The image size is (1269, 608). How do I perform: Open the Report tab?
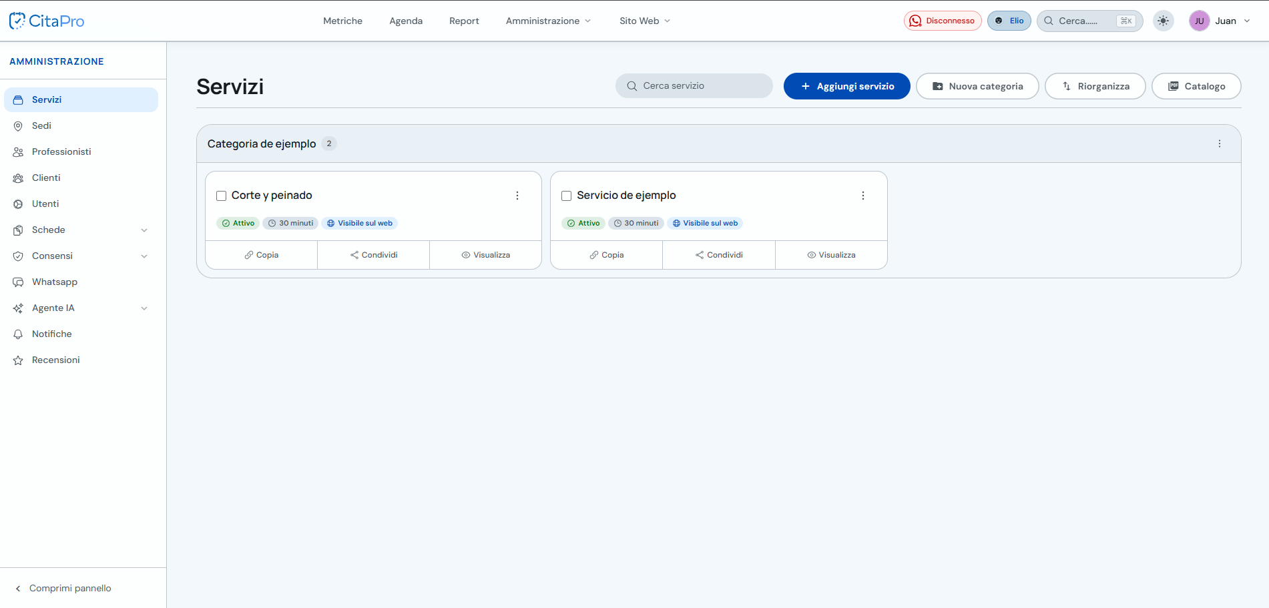(x=464, y=21)
